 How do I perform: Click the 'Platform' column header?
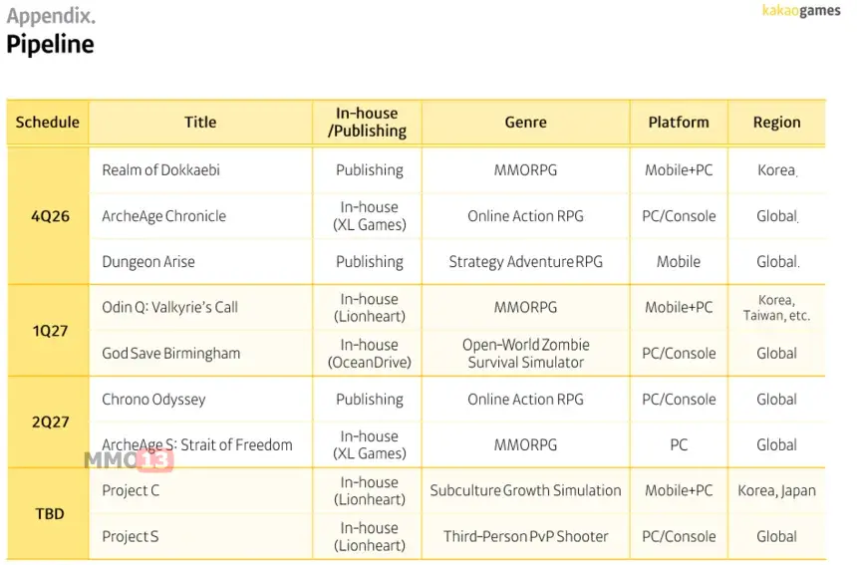click(679, 122)
